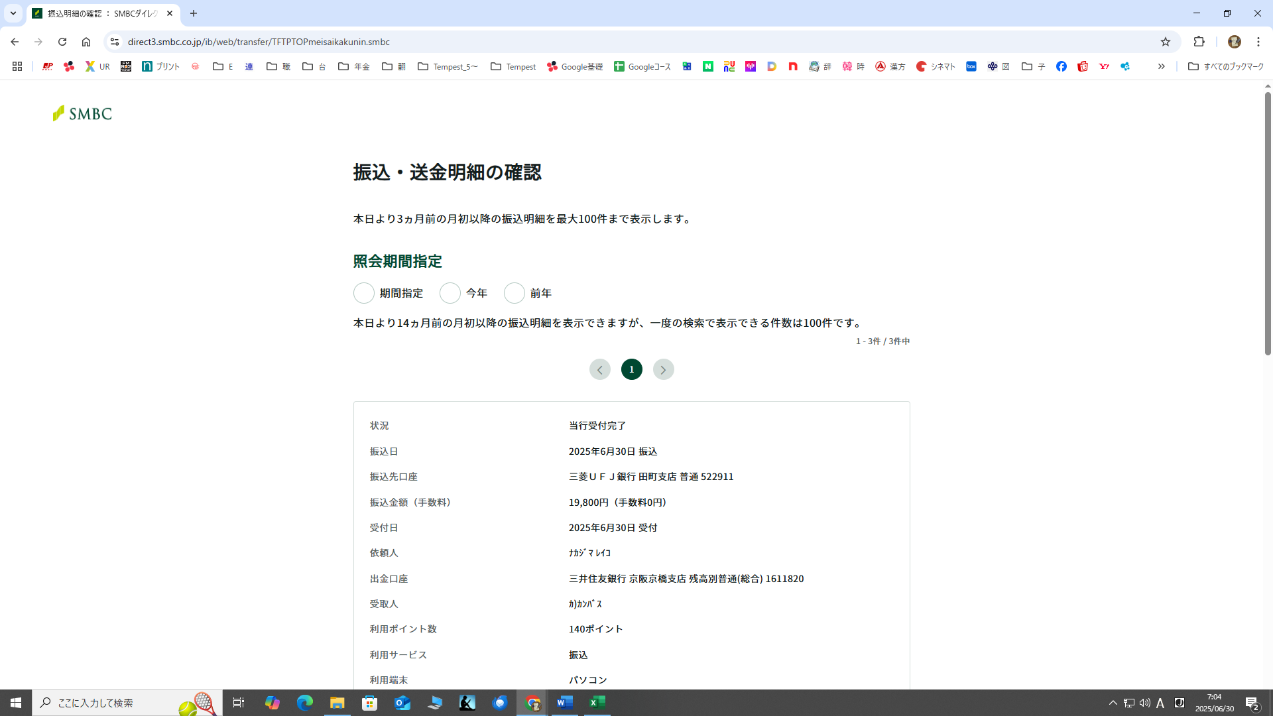Open the 辞 dictionary bookmark
The width and height of the screenshot is (1273, 716).
(820, 66)
